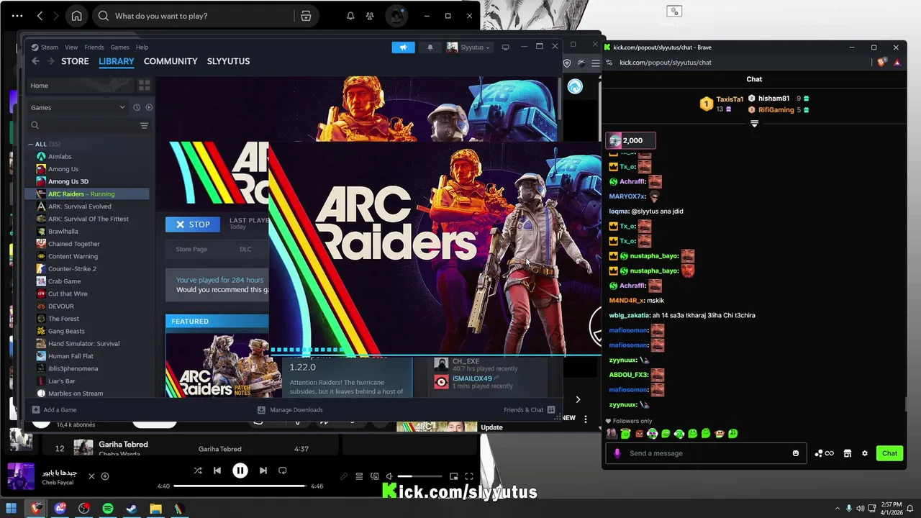
Task: Select Counter-Strike 2 in the library
Action: 72,269
